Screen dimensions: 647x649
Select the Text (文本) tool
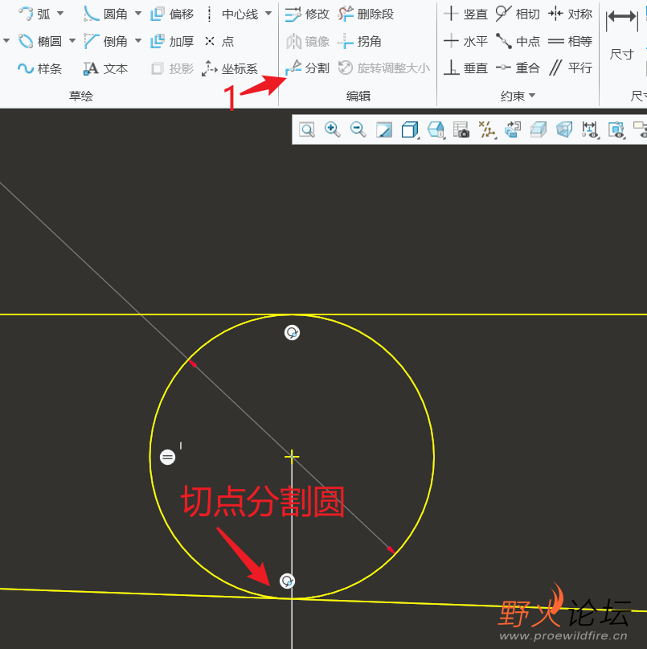105,68
